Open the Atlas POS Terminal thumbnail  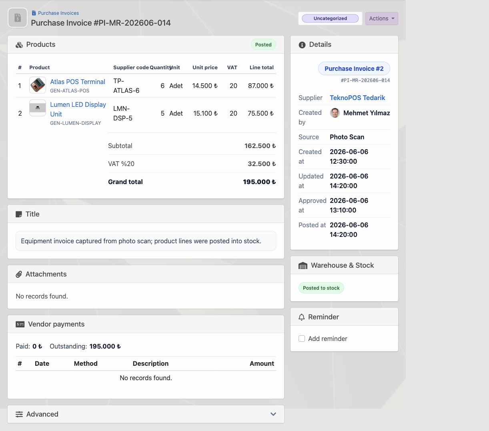coord(38,85)
